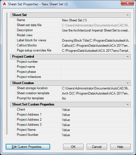
Task: Select the Page setup overrides file value
Action: point(96,51)
